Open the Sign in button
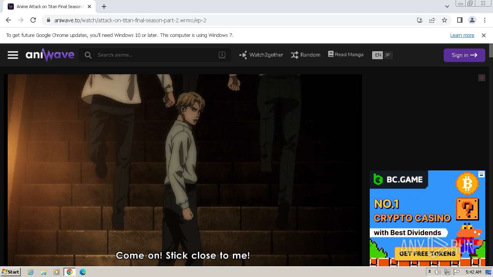Image resolution: width=493 pixels, height=277 pixels. point(464,55)
